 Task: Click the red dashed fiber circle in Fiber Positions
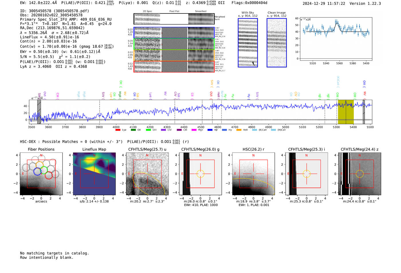click(49, 175)
